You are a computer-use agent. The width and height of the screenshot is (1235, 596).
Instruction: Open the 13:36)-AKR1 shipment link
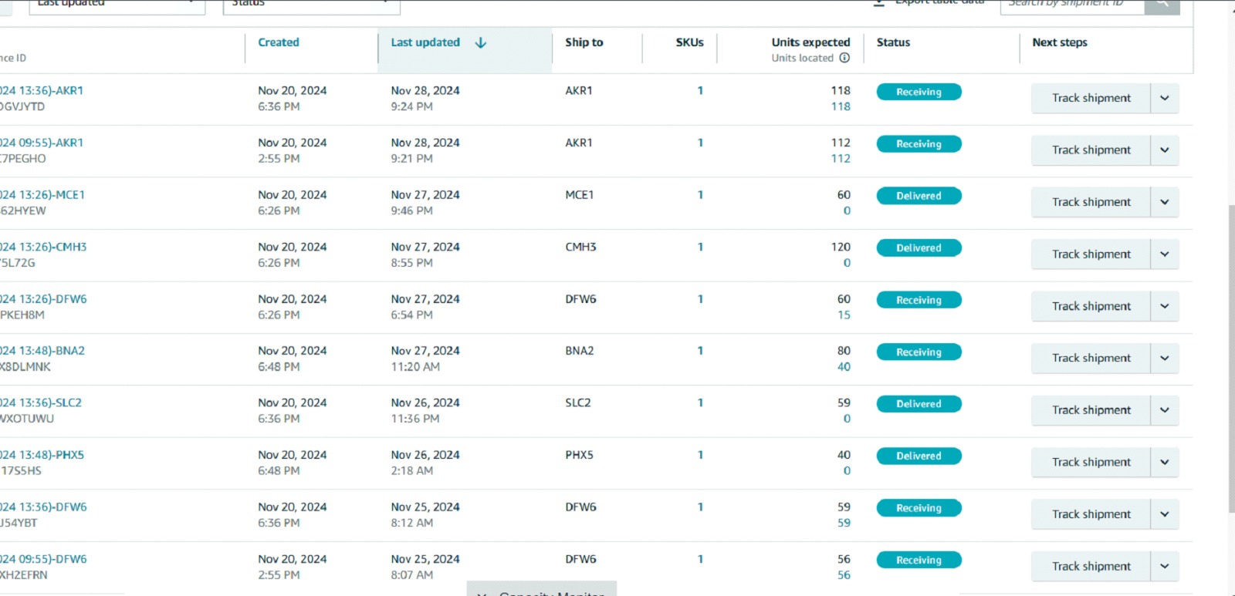tap(42, 90)
